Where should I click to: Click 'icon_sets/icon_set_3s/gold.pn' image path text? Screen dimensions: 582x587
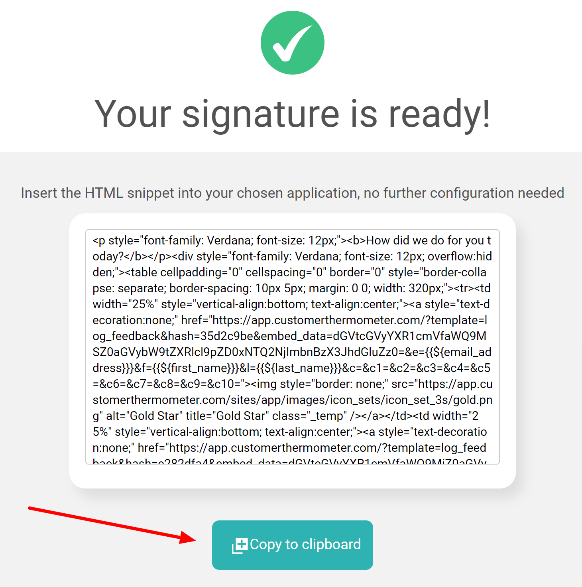[409, 400]
